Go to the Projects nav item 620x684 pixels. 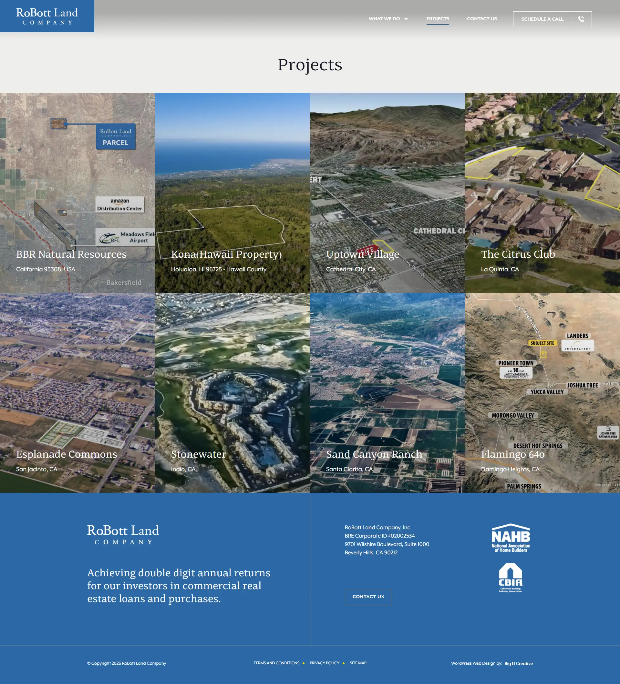click(438, 19)
